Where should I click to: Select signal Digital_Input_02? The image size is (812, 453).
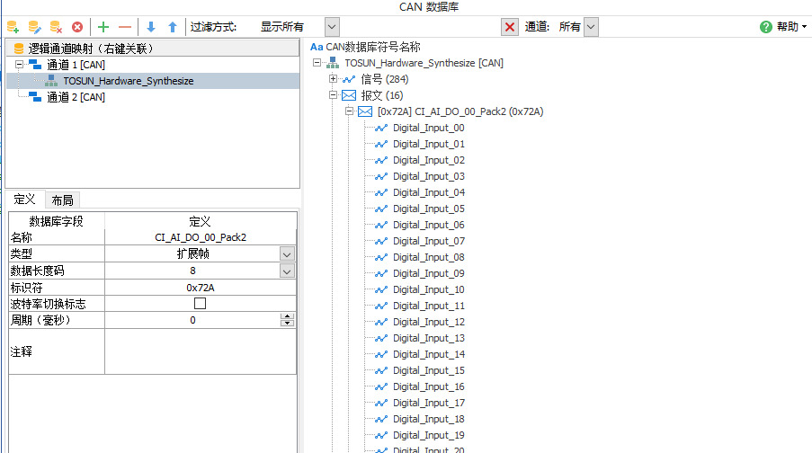[x=428, y=160]
